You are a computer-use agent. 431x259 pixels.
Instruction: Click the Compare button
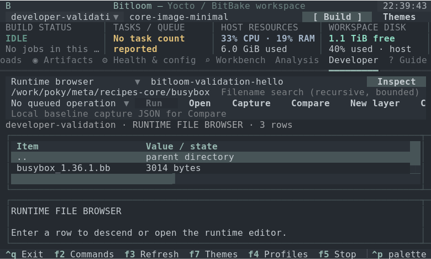coord(311,103)
